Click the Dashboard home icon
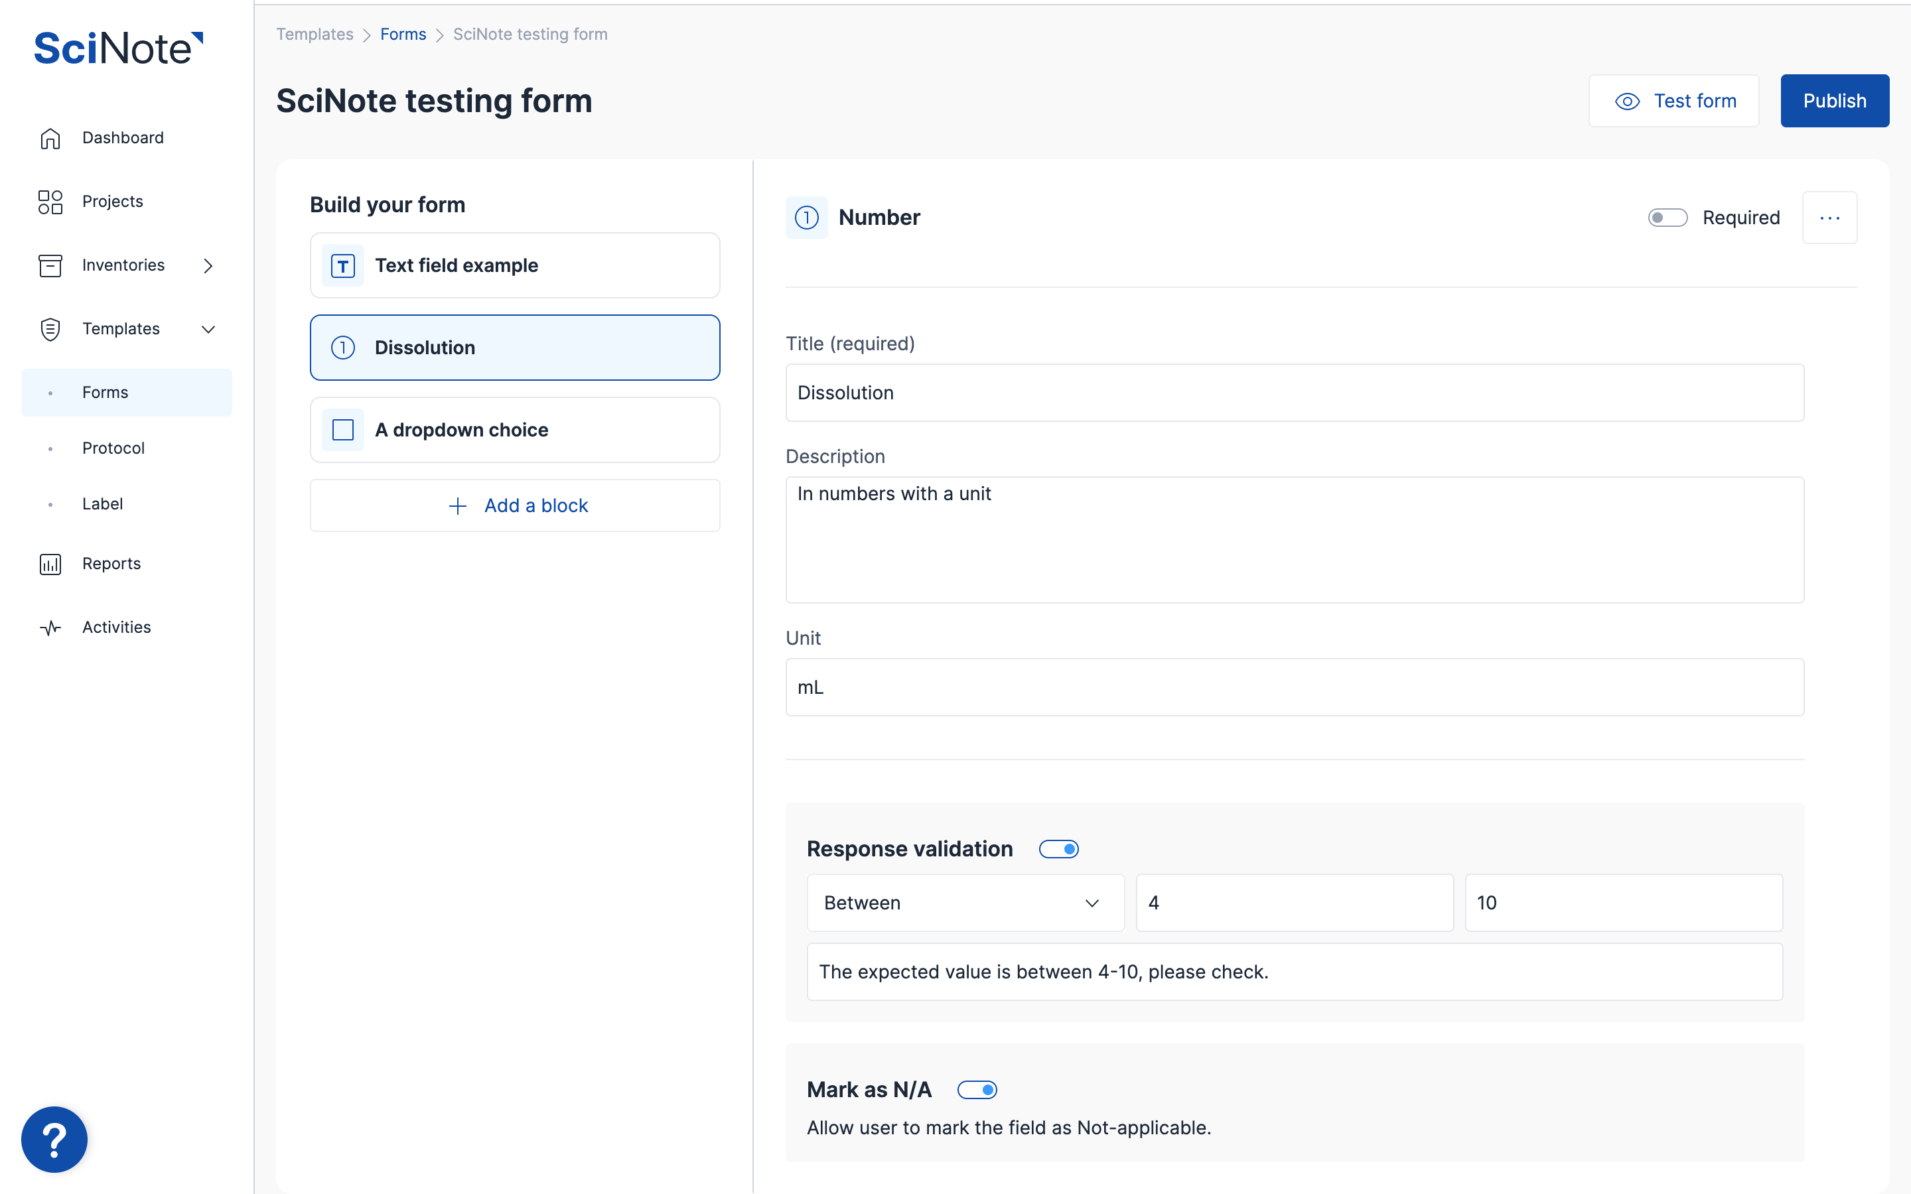Viewport: 1911px width, 1194px height. point(50,138)
